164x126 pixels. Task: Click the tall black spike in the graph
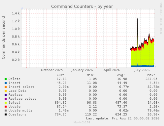[x=137, y=33]
